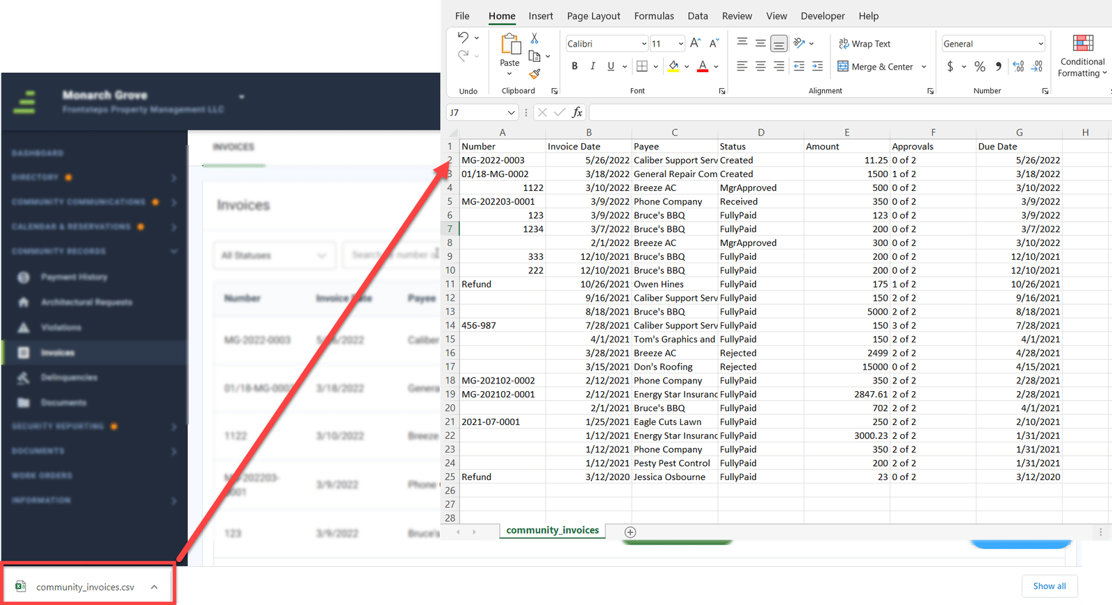
Task: Click the Decrease Font Size icon
Action: tap(714, 44)
